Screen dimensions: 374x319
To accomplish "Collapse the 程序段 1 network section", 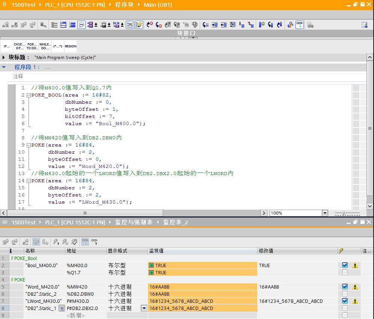I will [x=4, y=67].
